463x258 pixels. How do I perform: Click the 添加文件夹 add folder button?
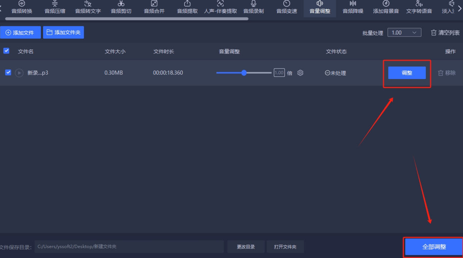[64, 32]
